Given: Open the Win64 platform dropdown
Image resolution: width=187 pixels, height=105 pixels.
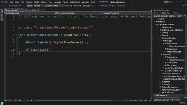Looking at the screenshot, I should [39, 6].
